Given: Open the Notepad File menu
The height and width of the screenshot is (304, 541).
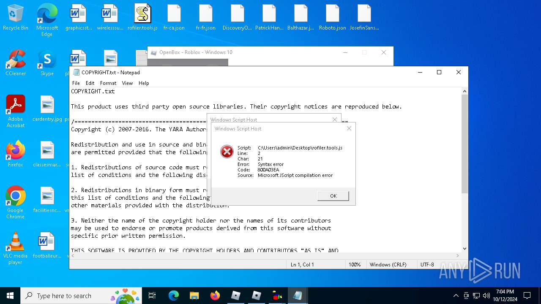Looking at the screenshot, I should pos(76,83).
